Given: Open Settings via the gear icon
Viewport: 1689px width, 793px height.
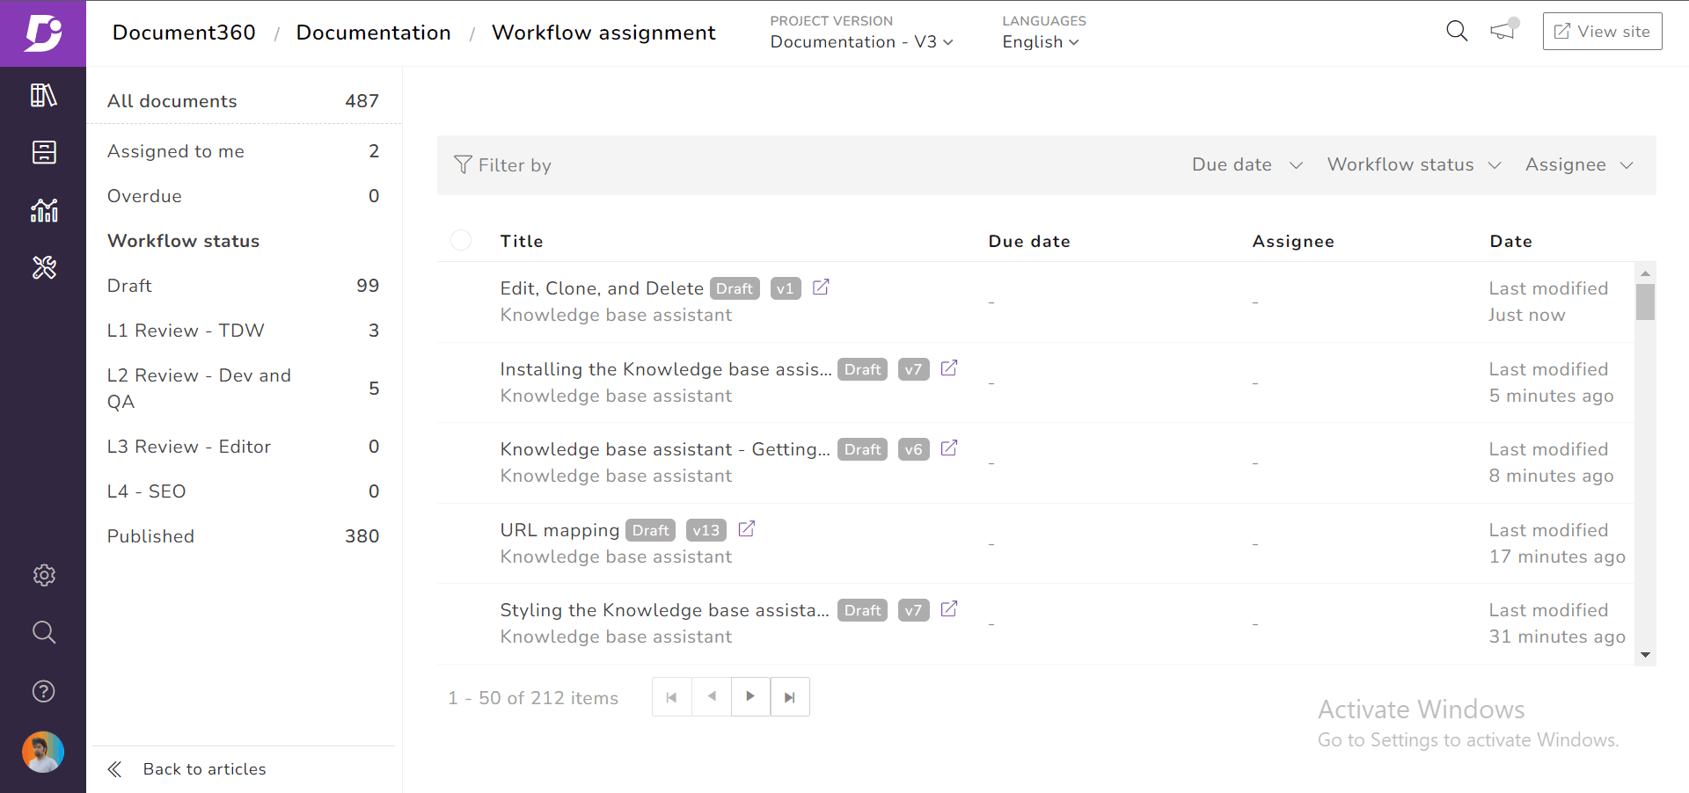Looking at the screenshot, I should pos(44,575).
